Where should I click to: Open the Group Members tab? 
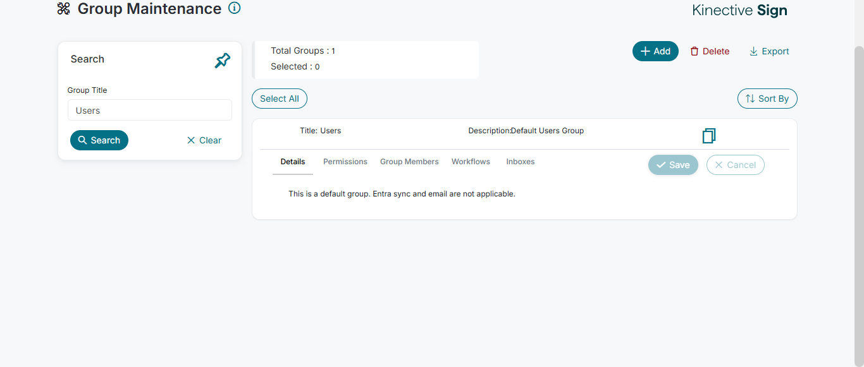[409, 162]
